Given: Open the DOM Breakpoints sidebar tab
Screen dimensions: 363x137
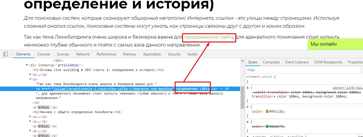Looking at the screenshot, I should (328, 62).
